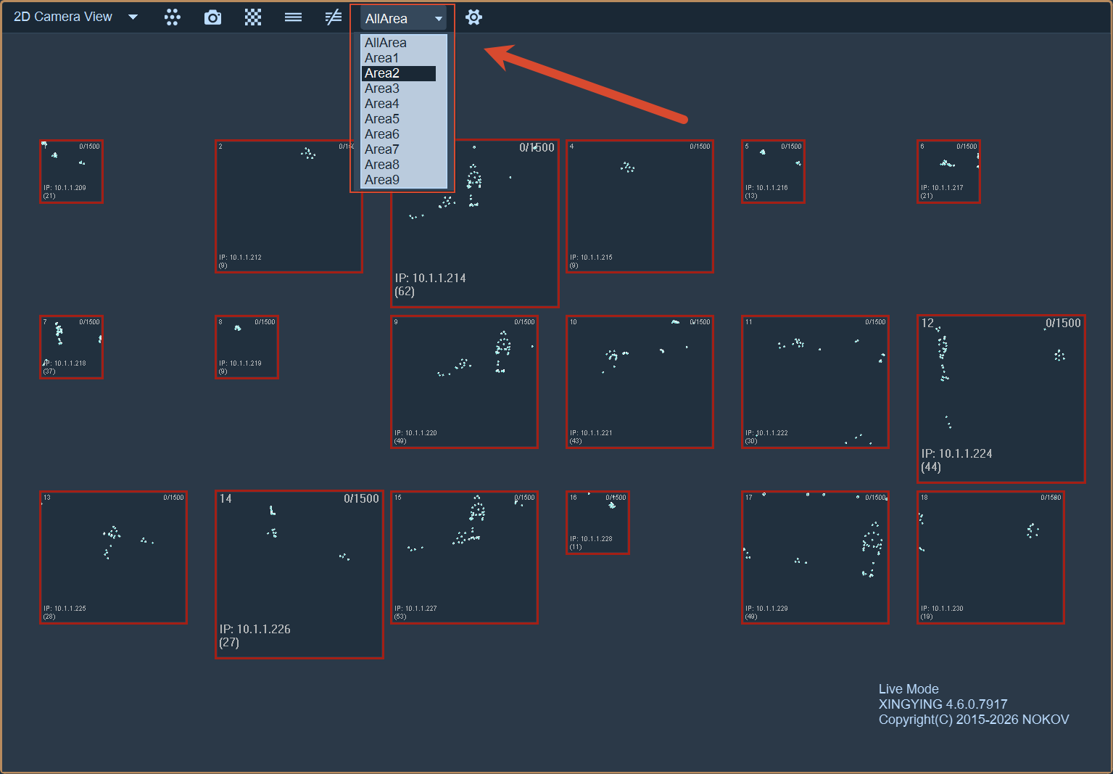Select Area8 option
The height and width of the screenshot is (774, 1113).
point(399,165)
